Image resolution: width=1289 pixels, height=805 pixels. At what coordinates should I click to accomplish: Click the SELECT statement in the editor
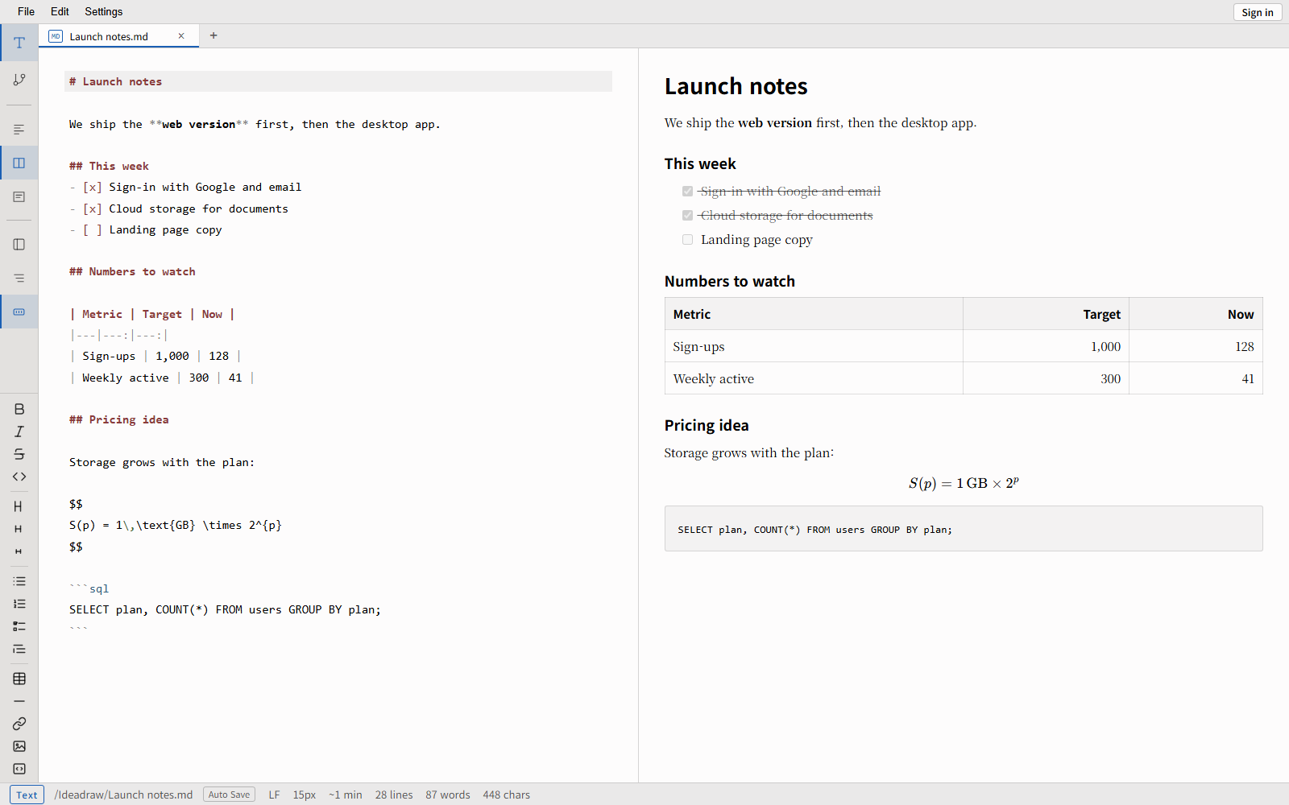click(x=225, y=609)
